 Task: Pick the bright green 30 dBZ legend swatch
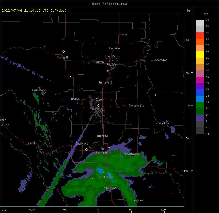pos(200,105)
